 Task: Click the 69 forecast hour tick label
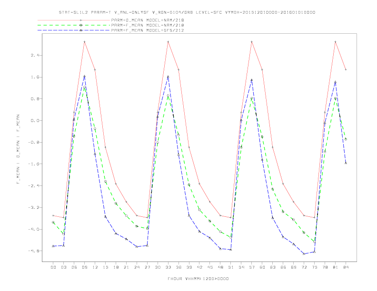(x=294, y=267)
